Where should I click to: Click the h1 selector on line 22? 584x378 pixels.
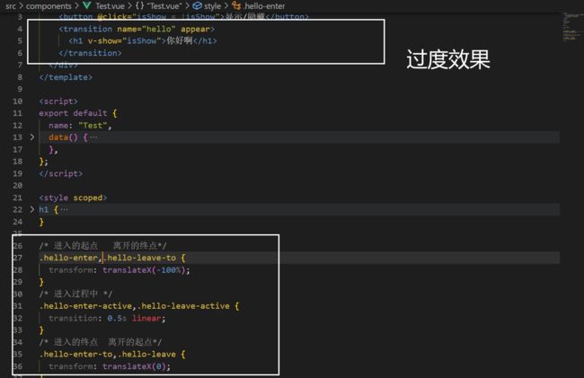pyautogui.click(x=44, y=209)
